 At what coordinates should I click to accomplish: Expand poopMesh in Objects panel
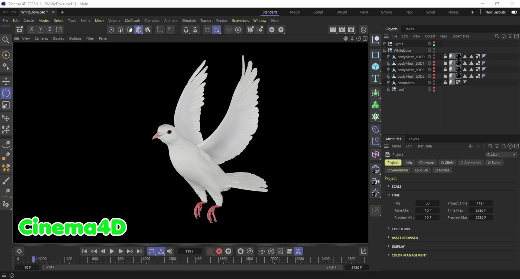389,82
